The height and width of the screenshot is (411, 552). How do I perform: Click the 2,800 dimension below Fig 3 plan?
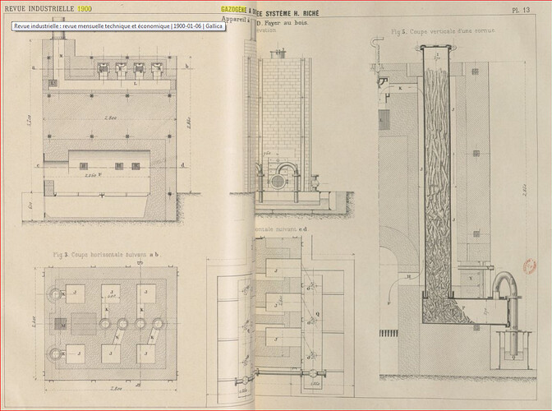(116, 389)
